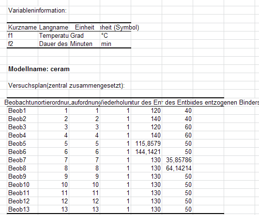Click the 'Beob10' row label

point(22,185)
